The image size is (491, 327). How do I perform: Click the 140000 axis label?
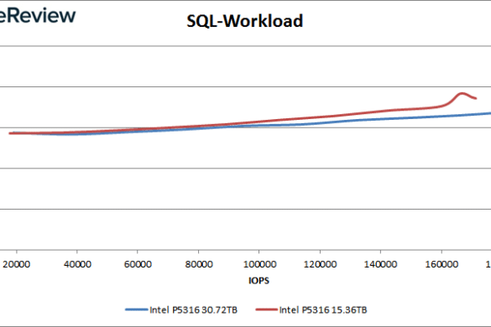[x=380, y=264]
